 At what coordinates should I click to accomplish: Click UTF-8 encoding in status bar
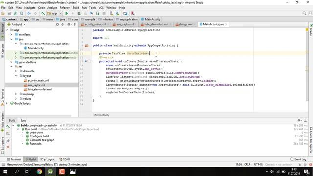coord(258,165)
